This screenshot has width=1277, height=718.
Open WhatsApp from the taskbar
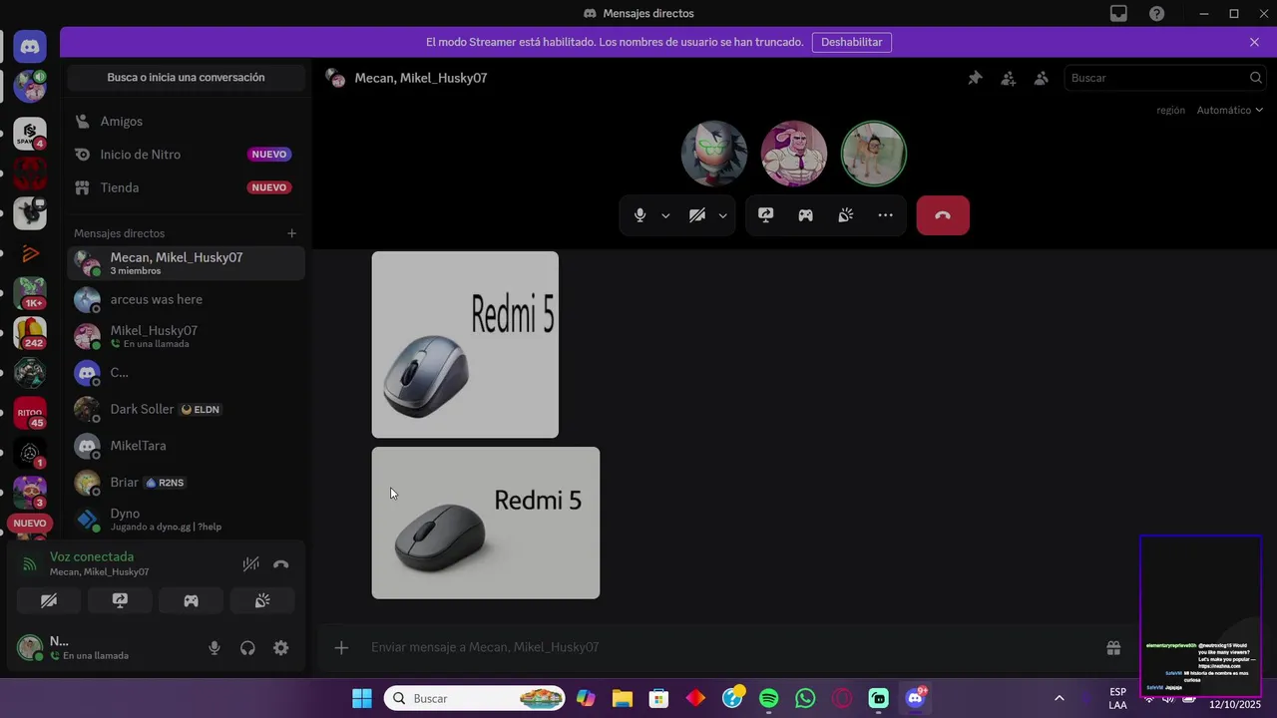(x=805, y=698)
